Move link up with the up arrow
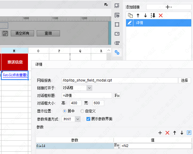Image resolution: width=193 pixels, height=154 pixels. click(x=138, y=15)
